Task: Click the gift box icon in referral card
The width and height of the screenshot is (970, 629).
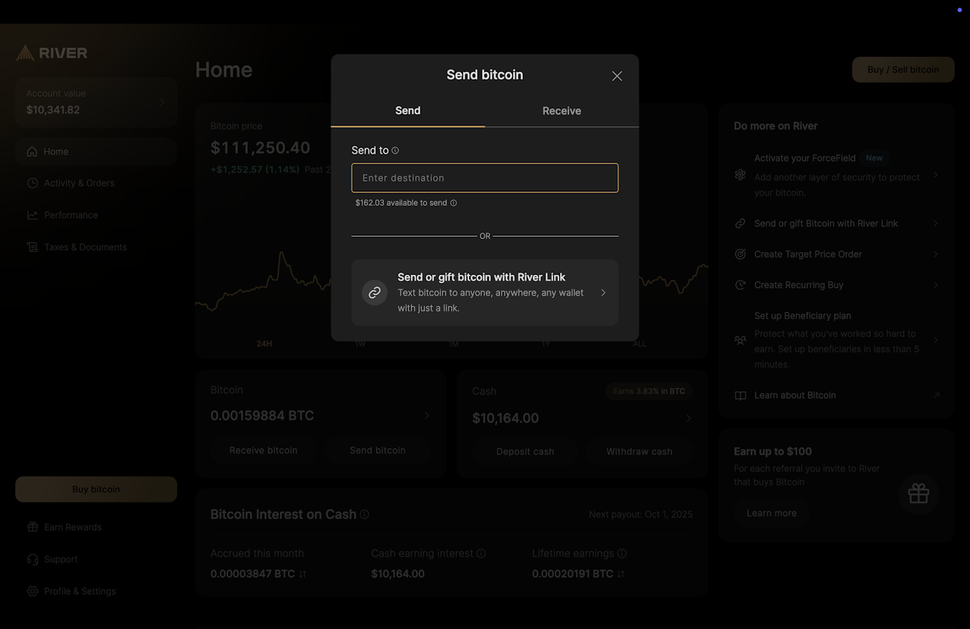Action: pyautogui.click(x=918, y=494)
